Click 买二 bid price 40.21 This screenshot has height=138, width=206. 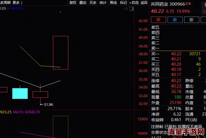[176, 59]
